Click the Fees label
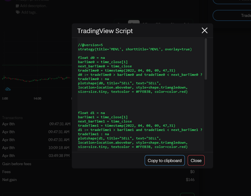 7,172
